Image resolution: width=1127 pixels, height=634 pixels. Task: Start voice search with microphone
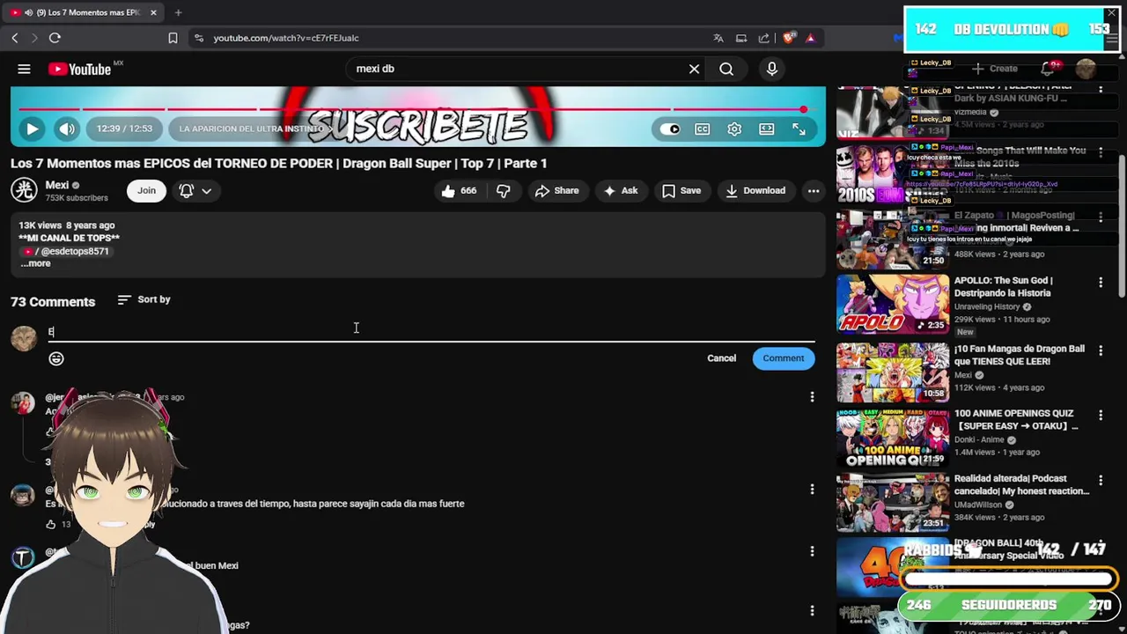[772, 69]
